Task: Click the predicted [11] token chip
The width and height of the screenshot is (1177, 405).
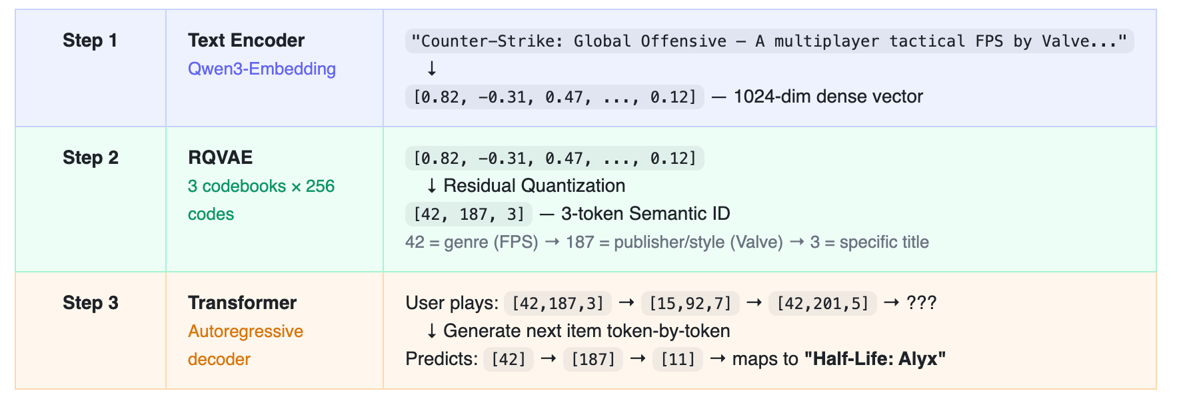Action: point(678,360)
